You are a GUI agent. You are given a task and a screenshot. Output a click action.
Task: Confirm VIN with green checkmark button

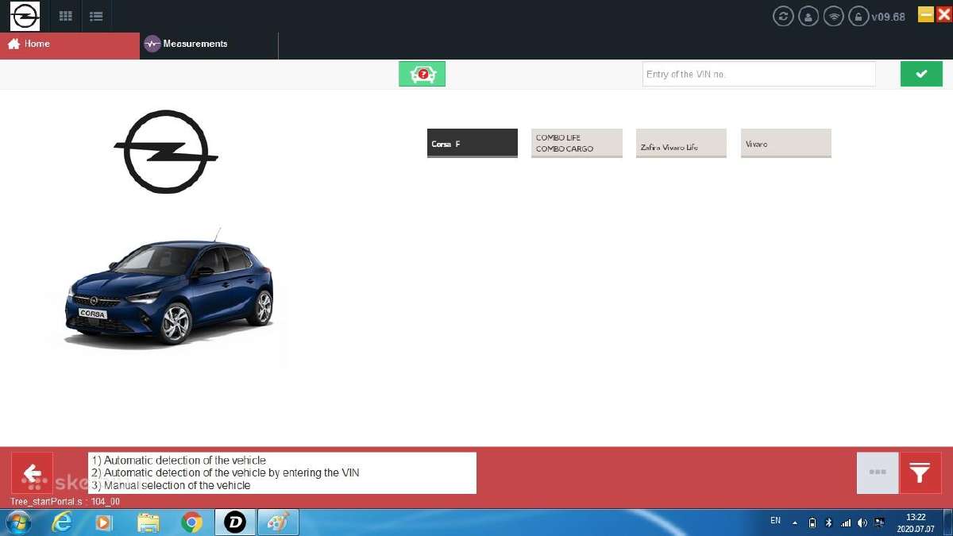[921, 74]
